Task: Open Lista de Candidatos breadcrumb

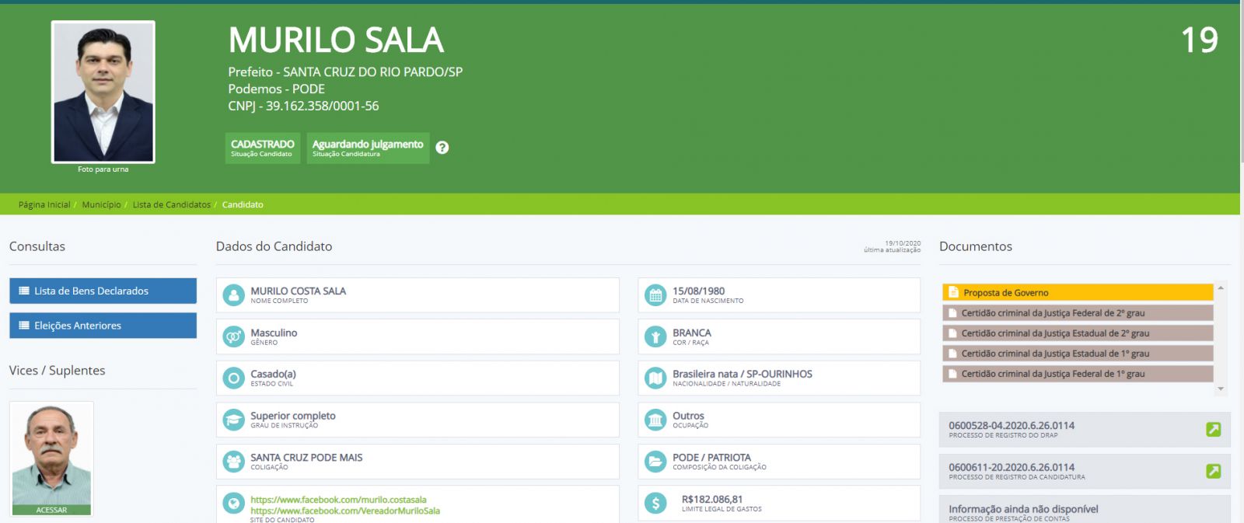Action: click(x=171, y=205)
